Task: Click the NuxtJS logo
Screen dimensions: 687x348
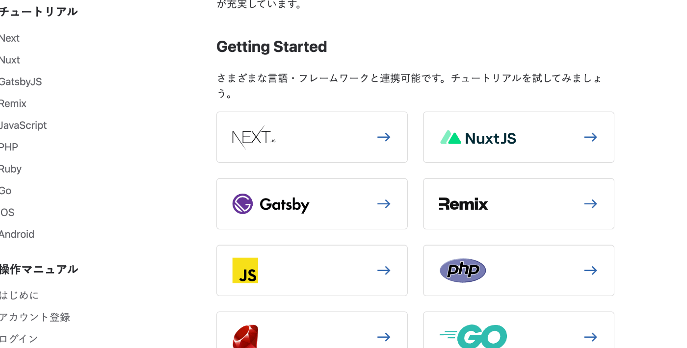Action: (x=478, y=138)
